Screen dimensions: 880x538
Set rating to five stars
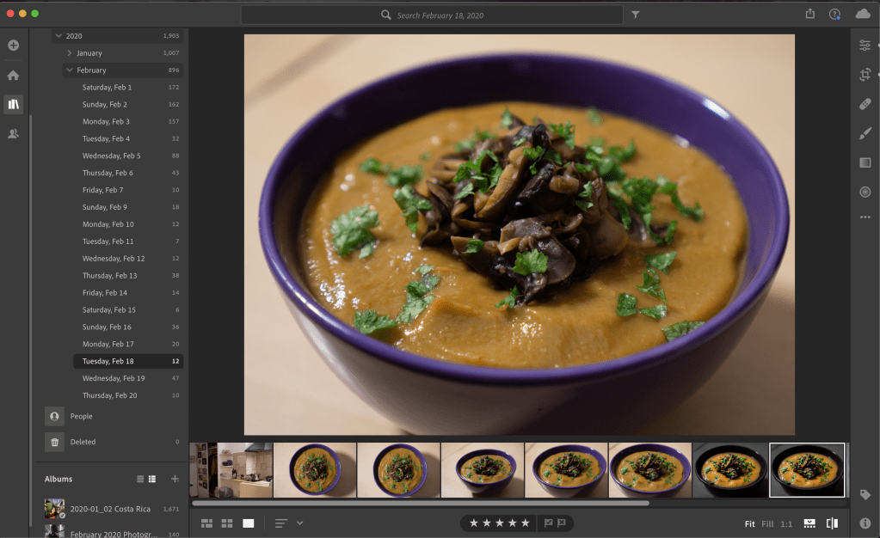(525, 523)
